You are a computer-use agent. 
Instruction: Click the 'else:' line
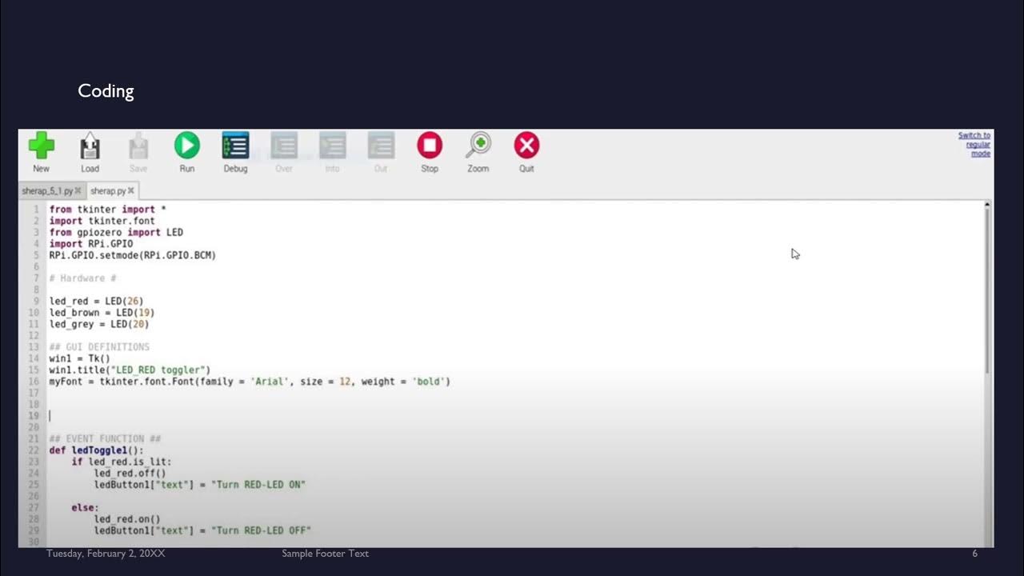coord(85,508)
